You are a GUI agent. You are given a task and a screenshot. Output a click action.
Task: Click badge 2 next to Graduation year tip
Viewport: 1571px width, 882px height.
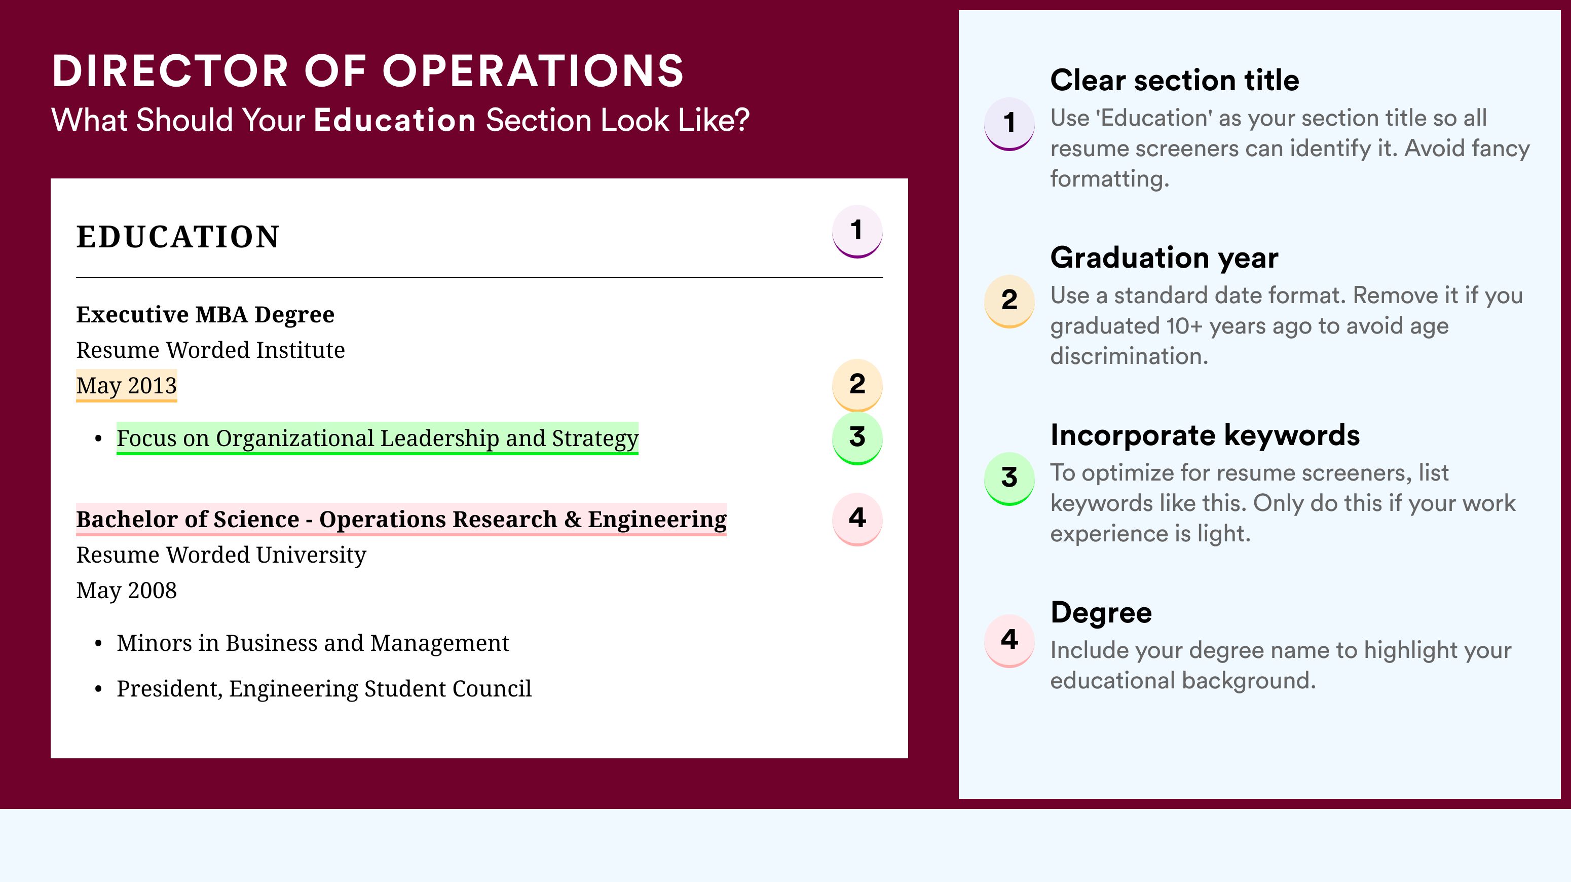point(1008,301)
